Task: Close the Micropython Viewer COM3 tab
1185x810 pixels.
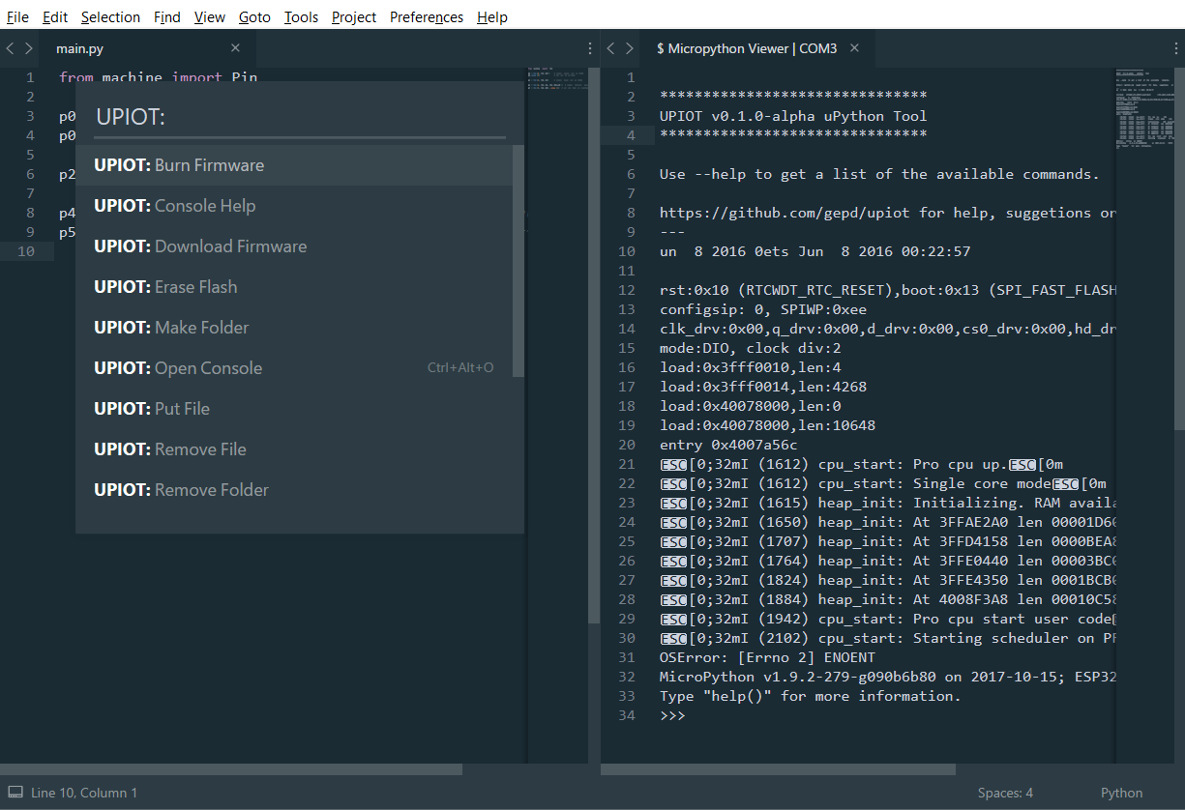Action: (x=854, y=48)
